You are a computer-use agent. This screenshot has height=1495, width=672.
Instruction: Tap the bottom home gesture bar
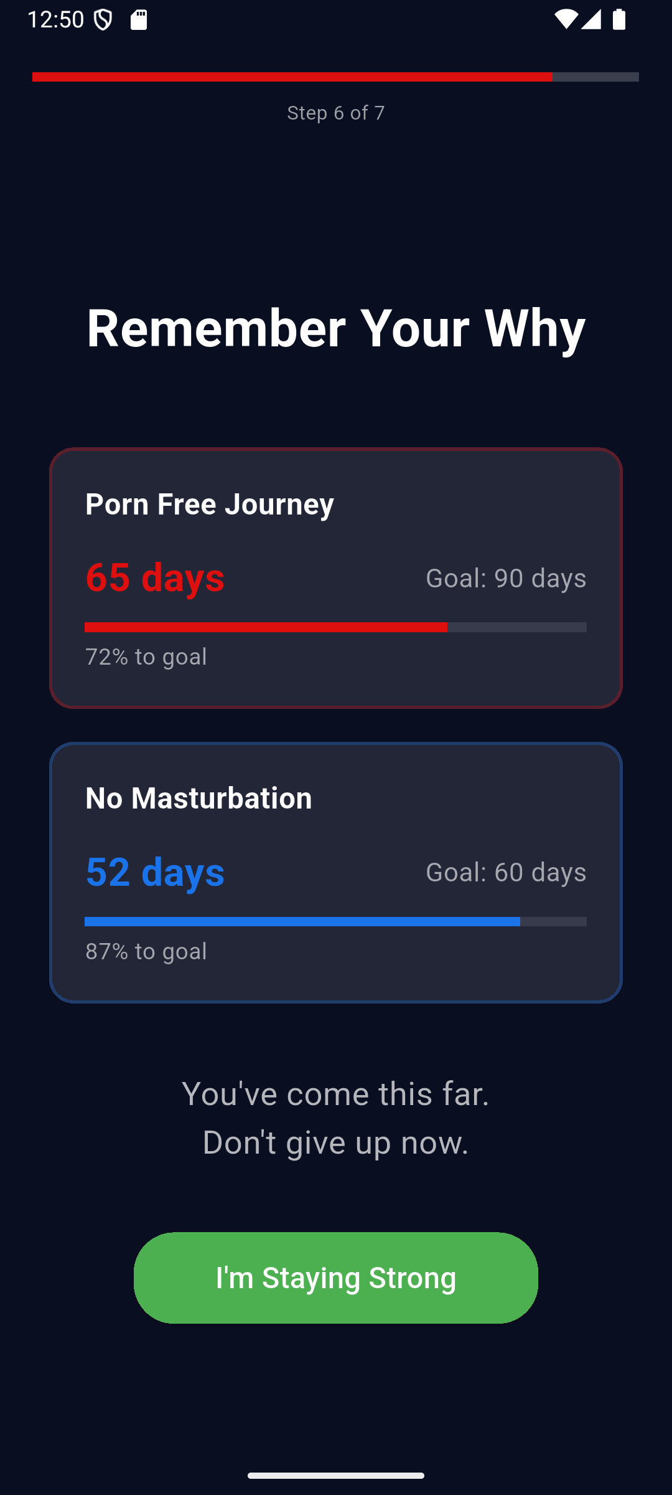click(335, 1475)
